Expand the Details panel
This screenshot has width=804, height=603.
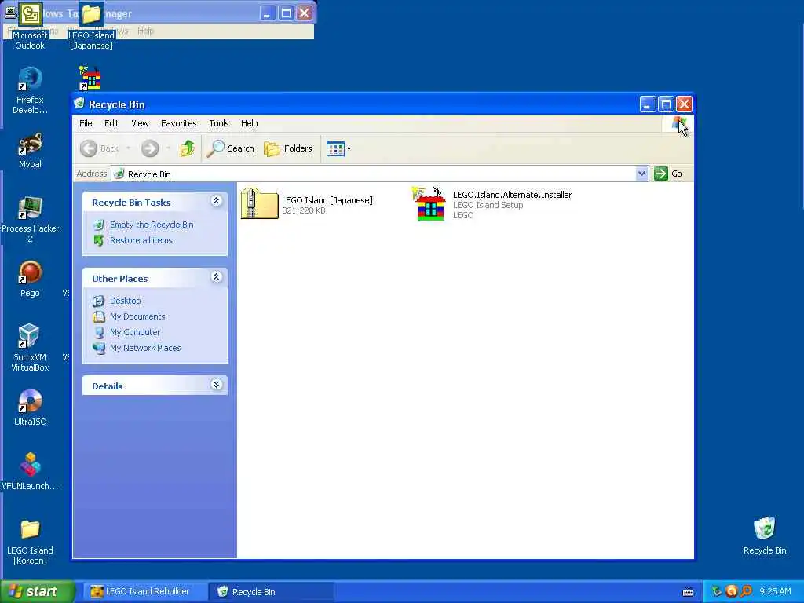(217, 385)
